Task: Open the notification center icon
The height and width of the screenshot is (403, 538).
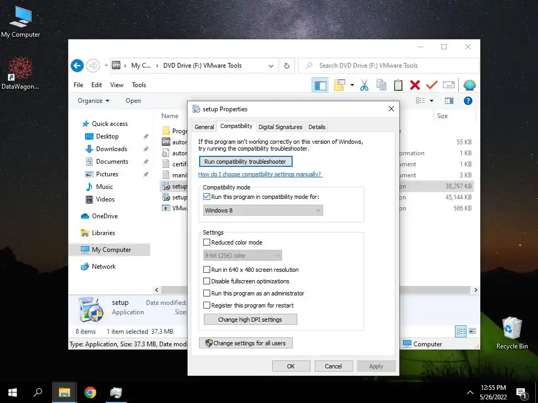Action: [x=521, y=393]
